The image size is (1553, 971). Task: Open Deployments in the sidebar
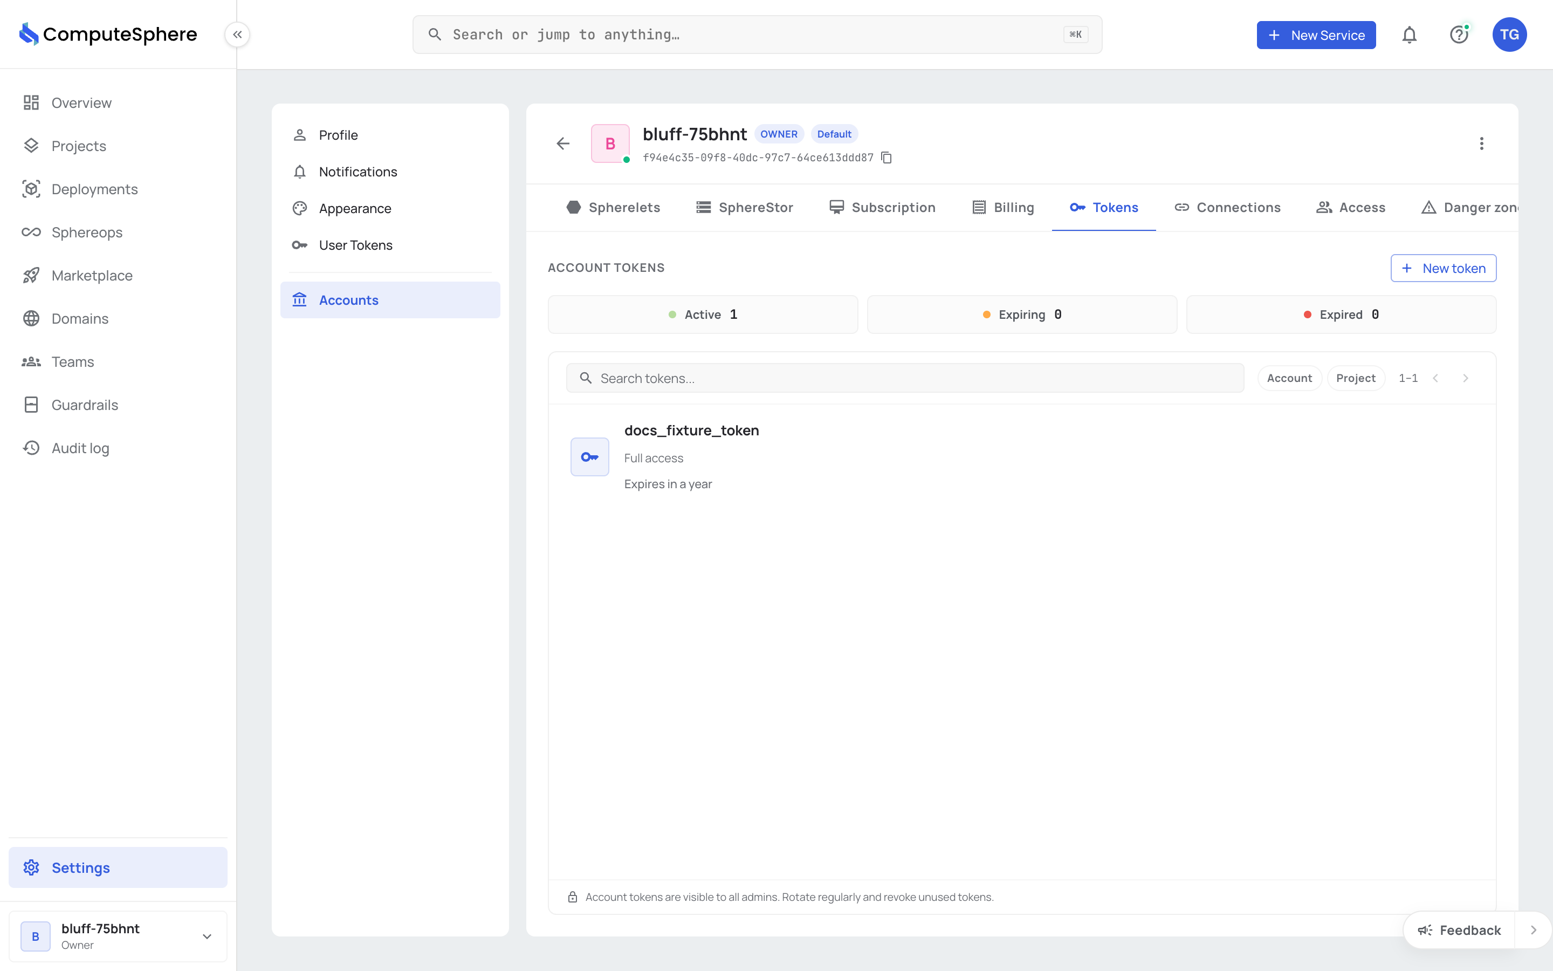[x=118, y=189]
